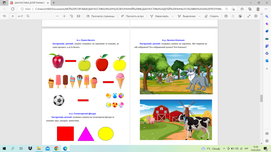Print the document using printer icon
The width and height of the screenshot is (271, 152).
pyautogui.click(x=226, y=16)
